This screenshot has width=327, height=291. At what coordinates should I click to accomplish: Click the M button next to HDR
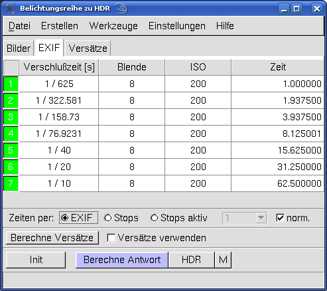tap(223, 260)
